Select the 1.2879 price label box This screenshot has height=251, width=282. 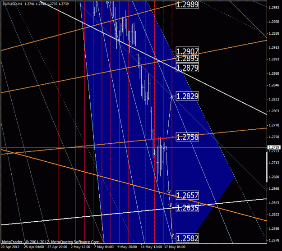[x=187, y=68]
